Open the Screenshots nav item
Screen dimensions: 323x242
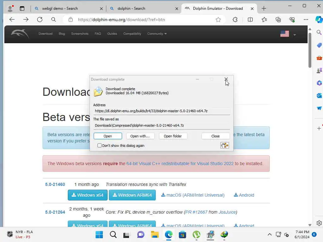coord(80,33)
